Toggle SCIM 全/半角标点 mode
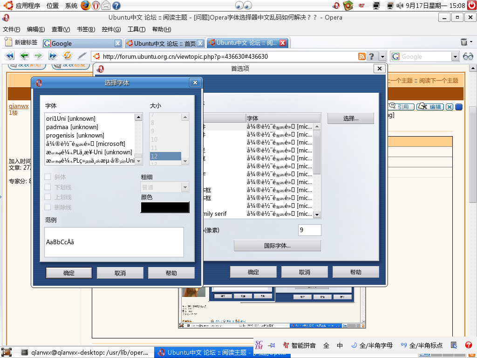This screenshot has height=358, width=477. [422, 345]
